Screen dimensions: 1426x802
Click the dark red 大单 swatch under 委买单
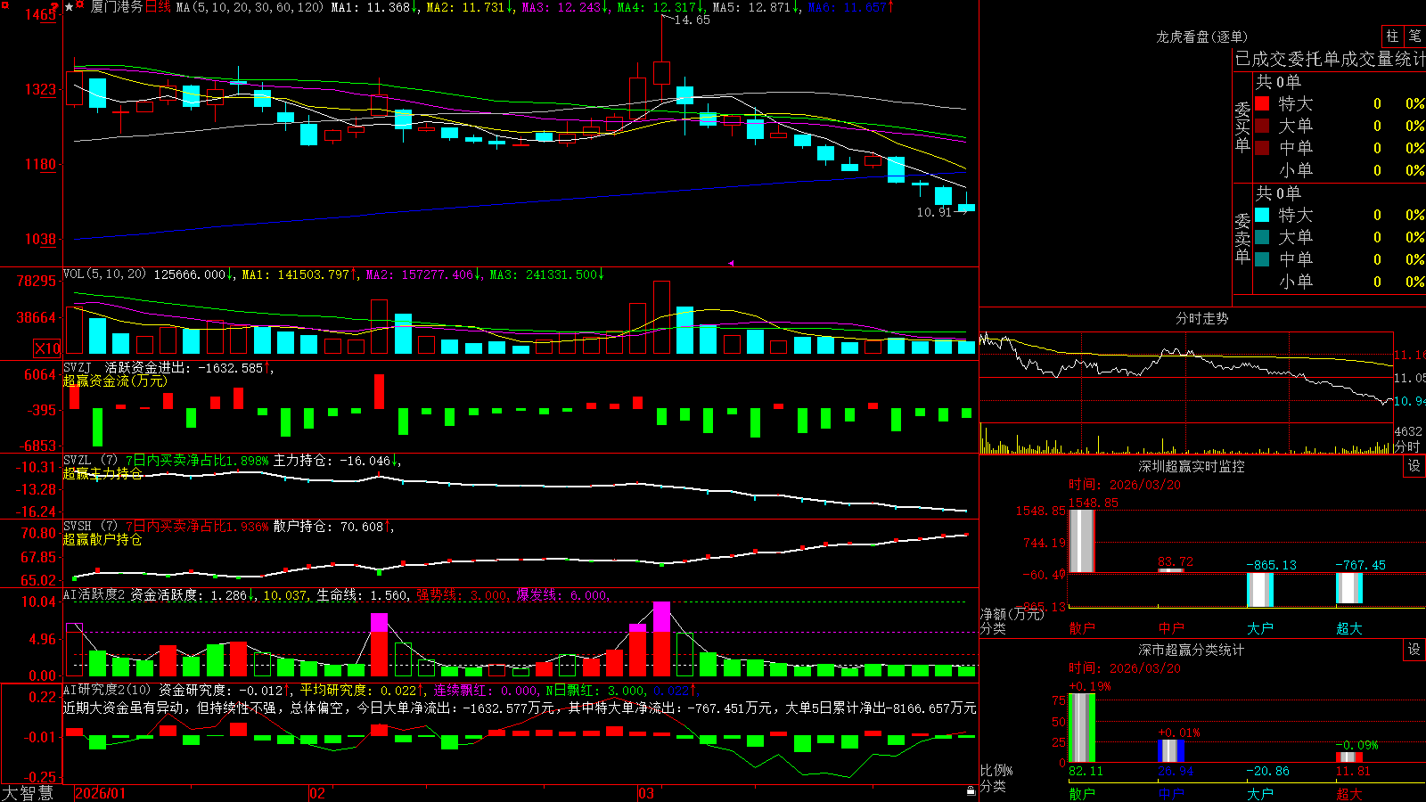coord(1262,126)
